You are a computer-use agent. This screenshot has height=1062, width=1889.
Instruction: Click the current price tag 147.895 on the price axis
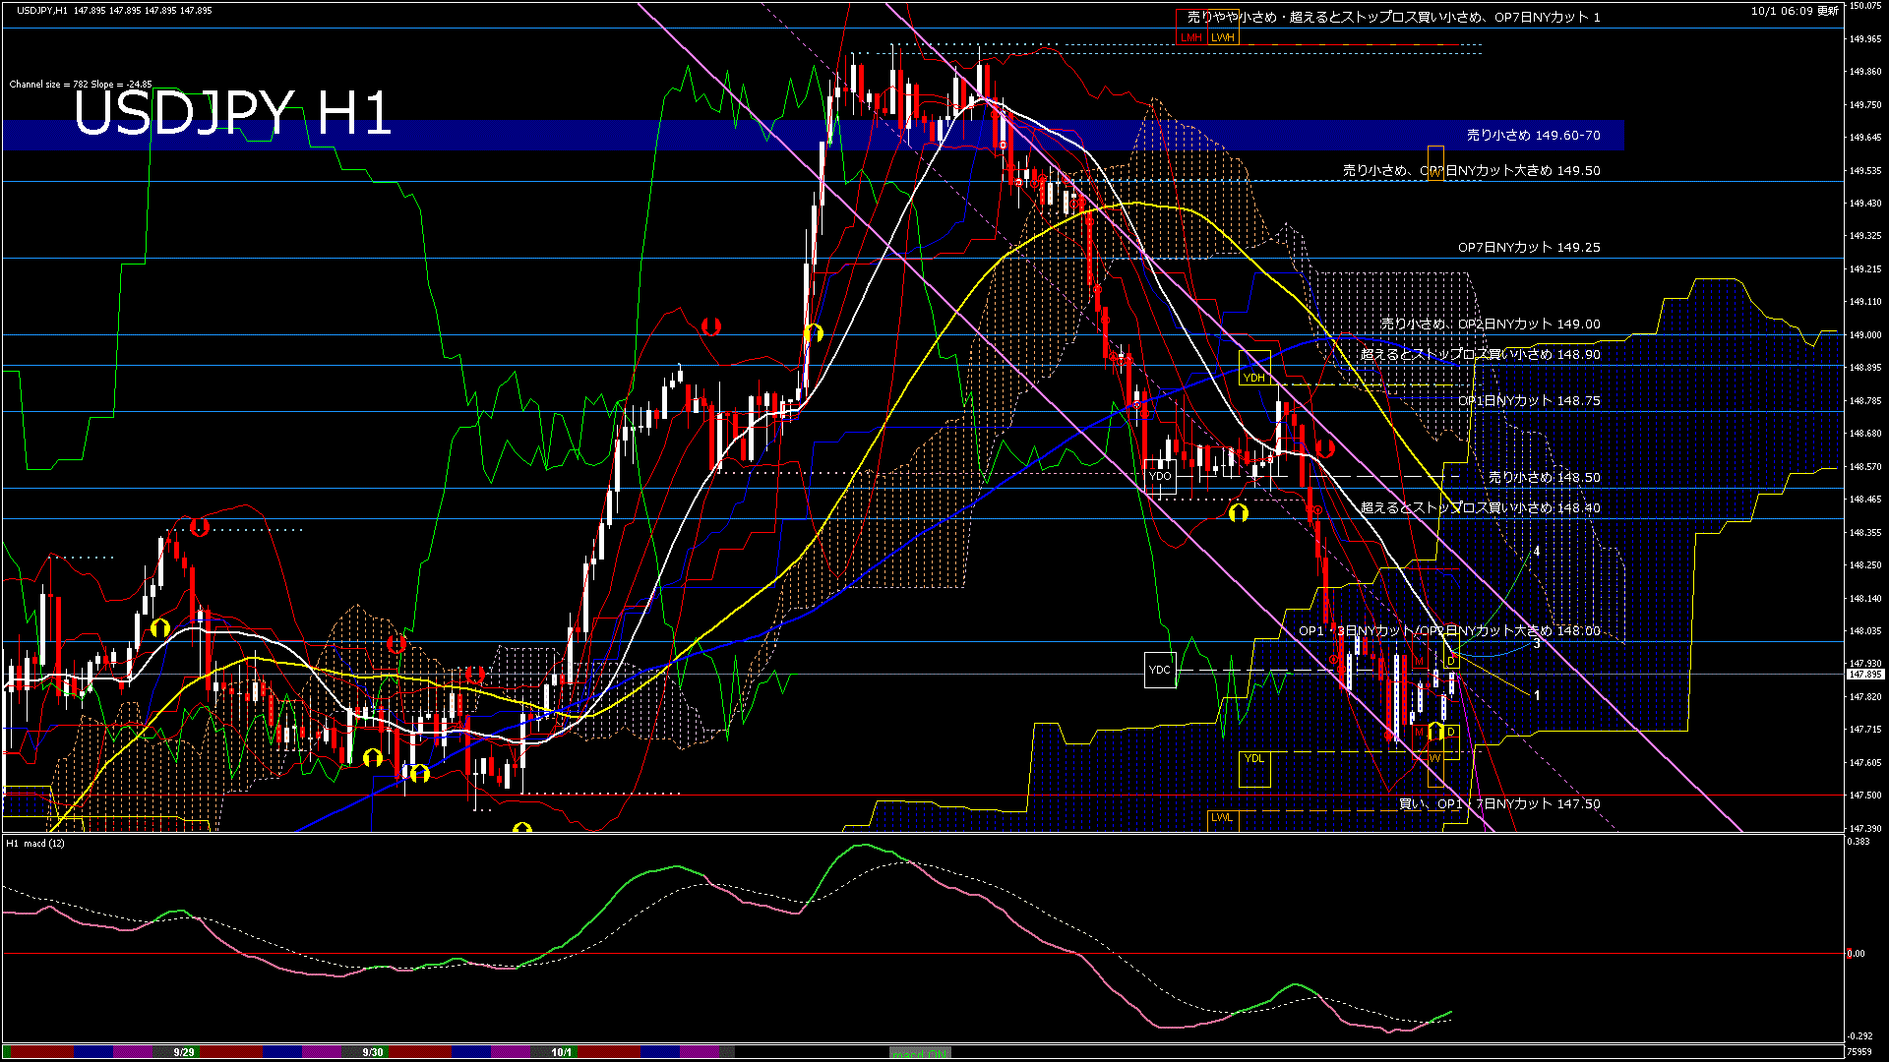click(x=1864, y=675)
